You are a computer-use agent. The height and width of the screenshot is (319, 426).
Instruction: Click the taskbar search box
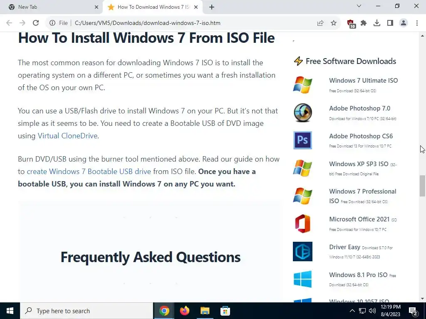click(x=87, y=311)
